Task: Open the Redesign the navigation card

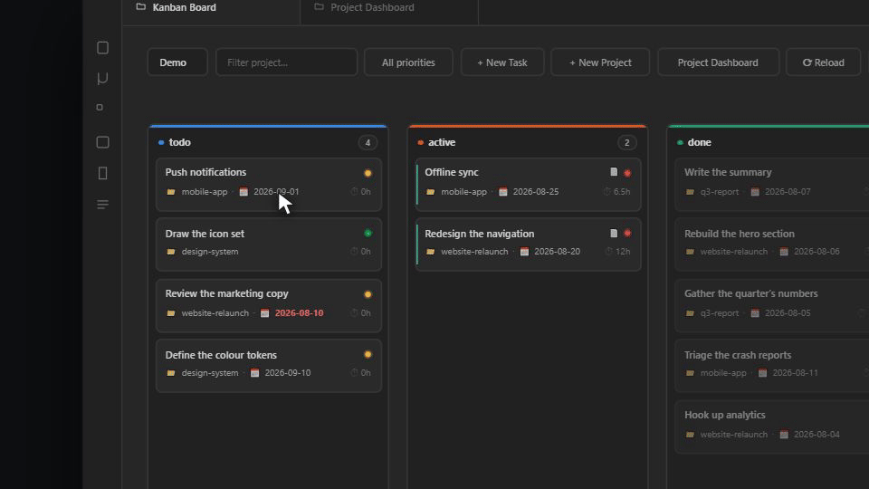Action: (529, 244)
